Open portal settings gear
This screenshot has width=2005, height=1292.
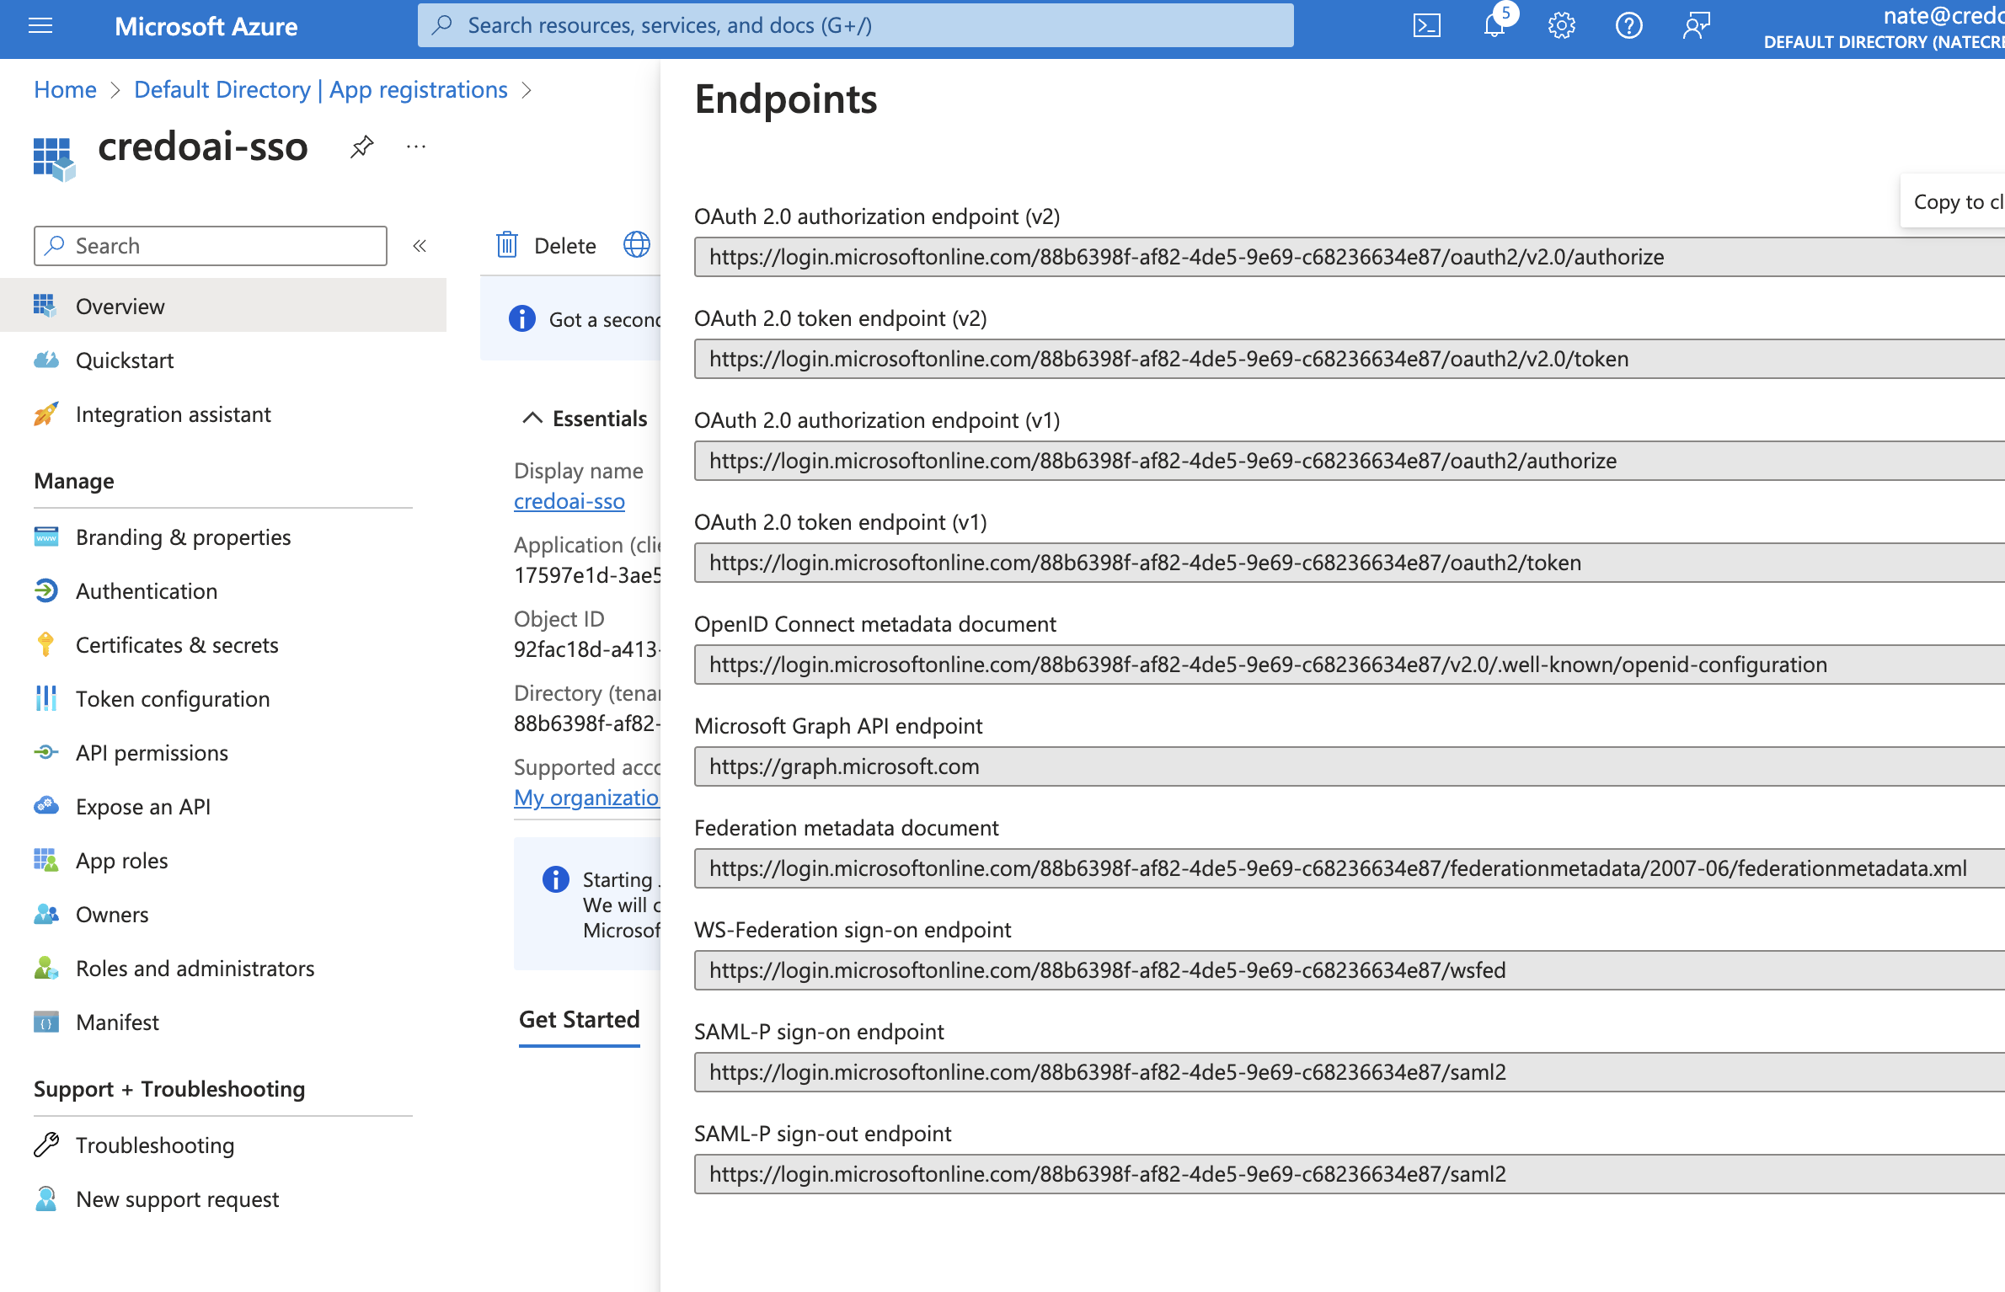point(1561,26)
